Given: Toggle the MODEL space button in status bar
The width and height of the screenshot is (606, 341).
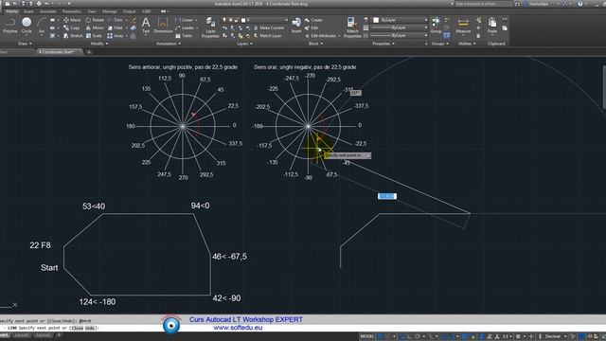Looking at the screenshot, I should (366, 336).
